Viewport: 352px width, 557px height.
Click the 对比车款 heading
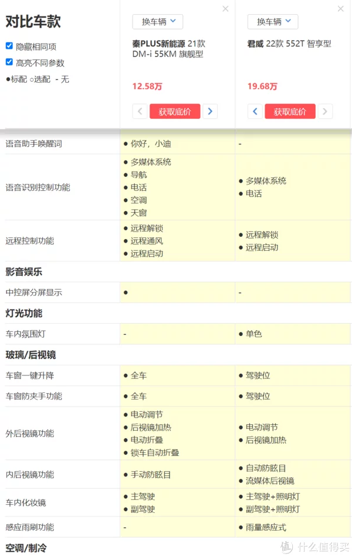33,21
